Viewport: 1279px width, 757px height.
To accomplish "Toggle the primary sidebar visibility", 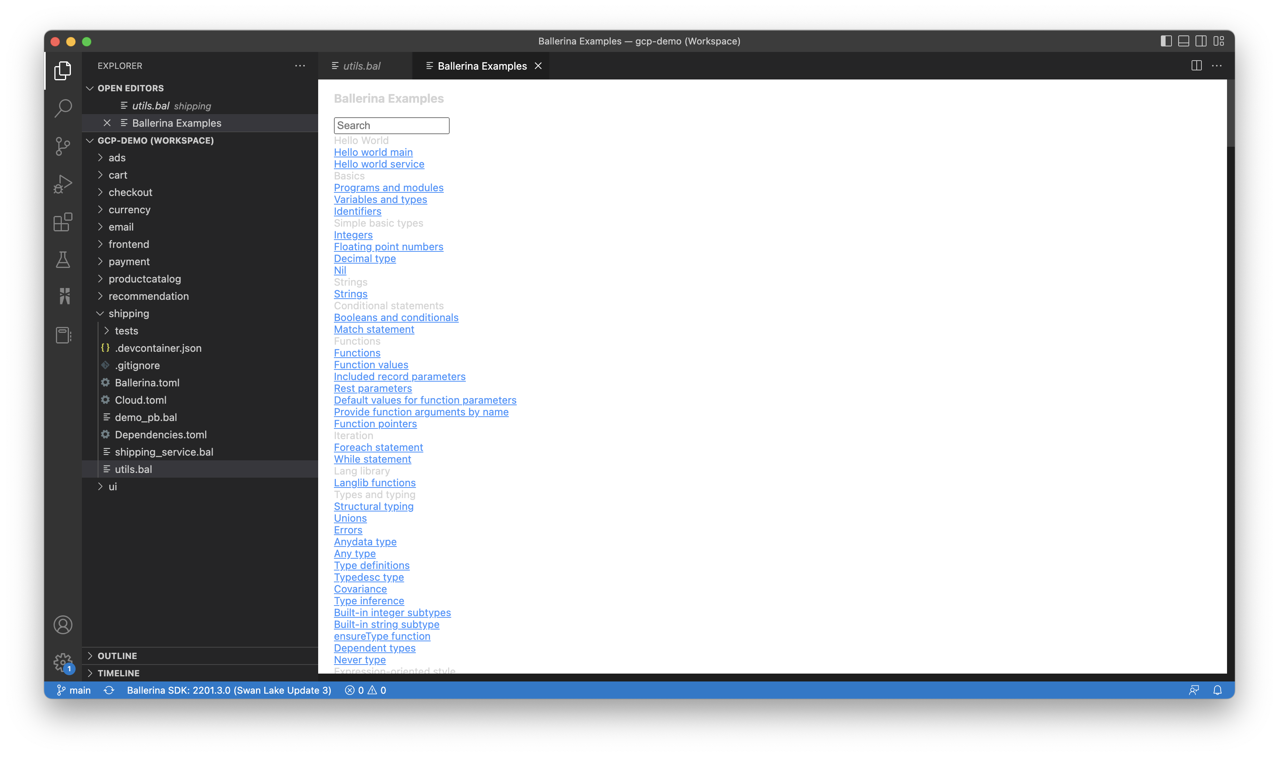I will click(1166, 41).
